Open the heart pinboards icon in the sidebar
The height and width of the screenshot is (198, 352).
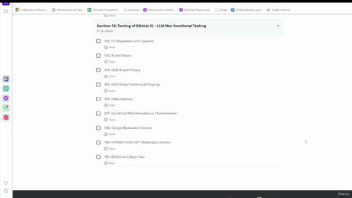click(6, 183)
